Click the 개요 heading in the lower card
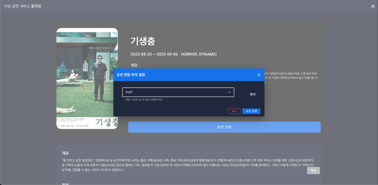The width and height of the screenshot is (378, 185). coord(65,153)
